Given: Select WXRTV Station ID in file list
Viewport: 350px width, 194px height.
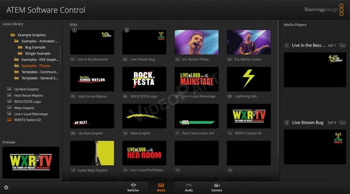Looking at the screenshot, I should point(28,120).
